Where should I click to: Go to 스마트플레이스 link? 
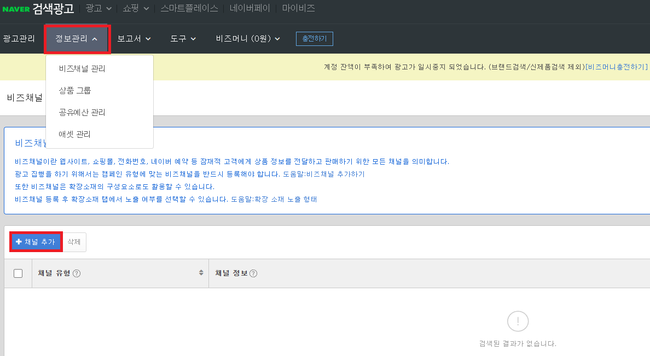coord(189,8)
